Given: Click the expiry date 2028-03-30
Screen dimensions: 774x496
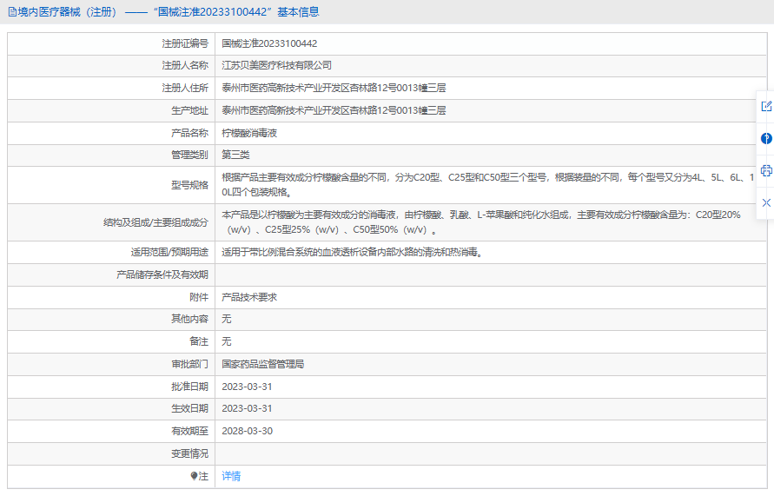Looking at the screenshot, I should click(x=247, y=431).
